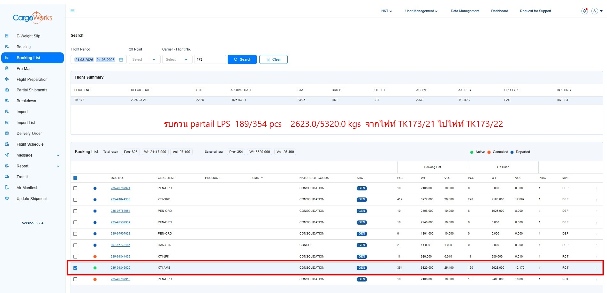607x293 pixels.
Task: Open document link 235-91844336
Action: tap(120, 199)
